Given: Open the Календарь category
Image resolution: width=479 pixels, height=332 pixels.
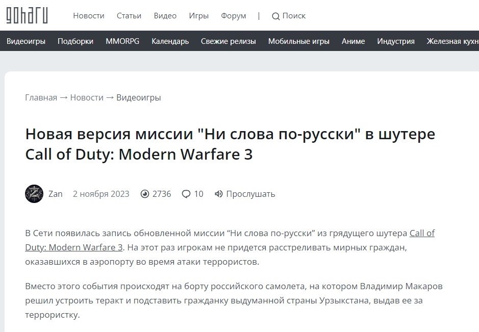Looking at the screenshot, I should point(170,41).
